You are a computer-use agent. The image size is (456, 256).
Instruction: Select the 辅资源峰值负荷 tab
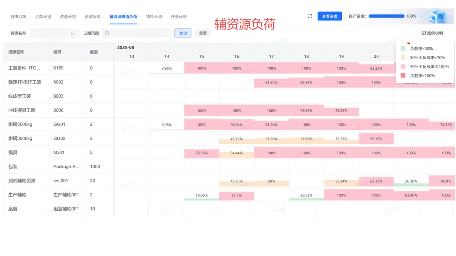123,17
